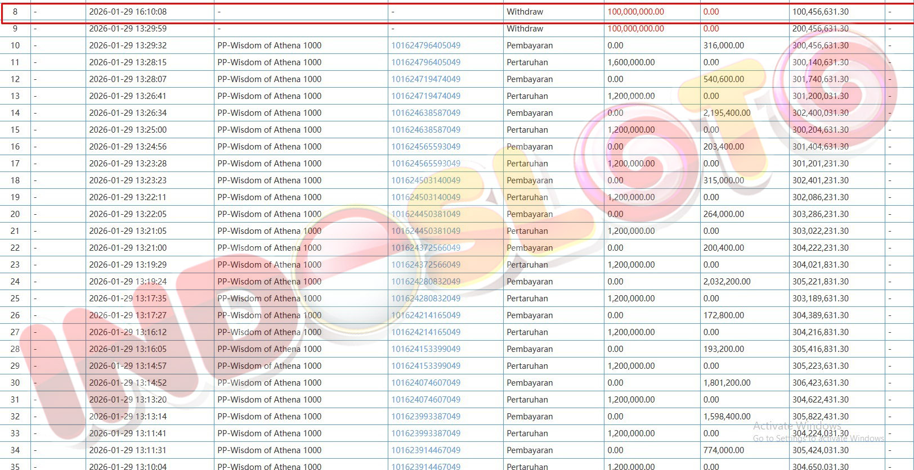Click transaction link 101623993387049 in row 32
This screenshot has width=914, height=470.
pyautogui.click(x=425, y=417)
